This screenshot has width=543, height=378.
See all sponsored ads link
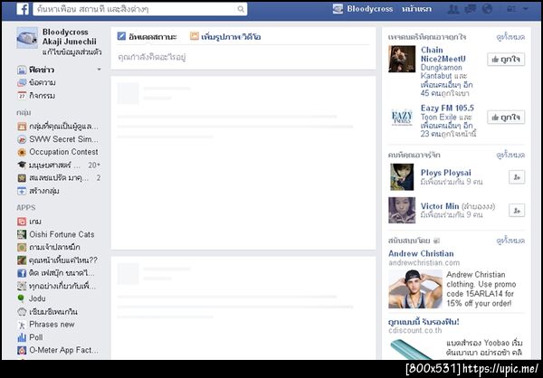[510, 241]
